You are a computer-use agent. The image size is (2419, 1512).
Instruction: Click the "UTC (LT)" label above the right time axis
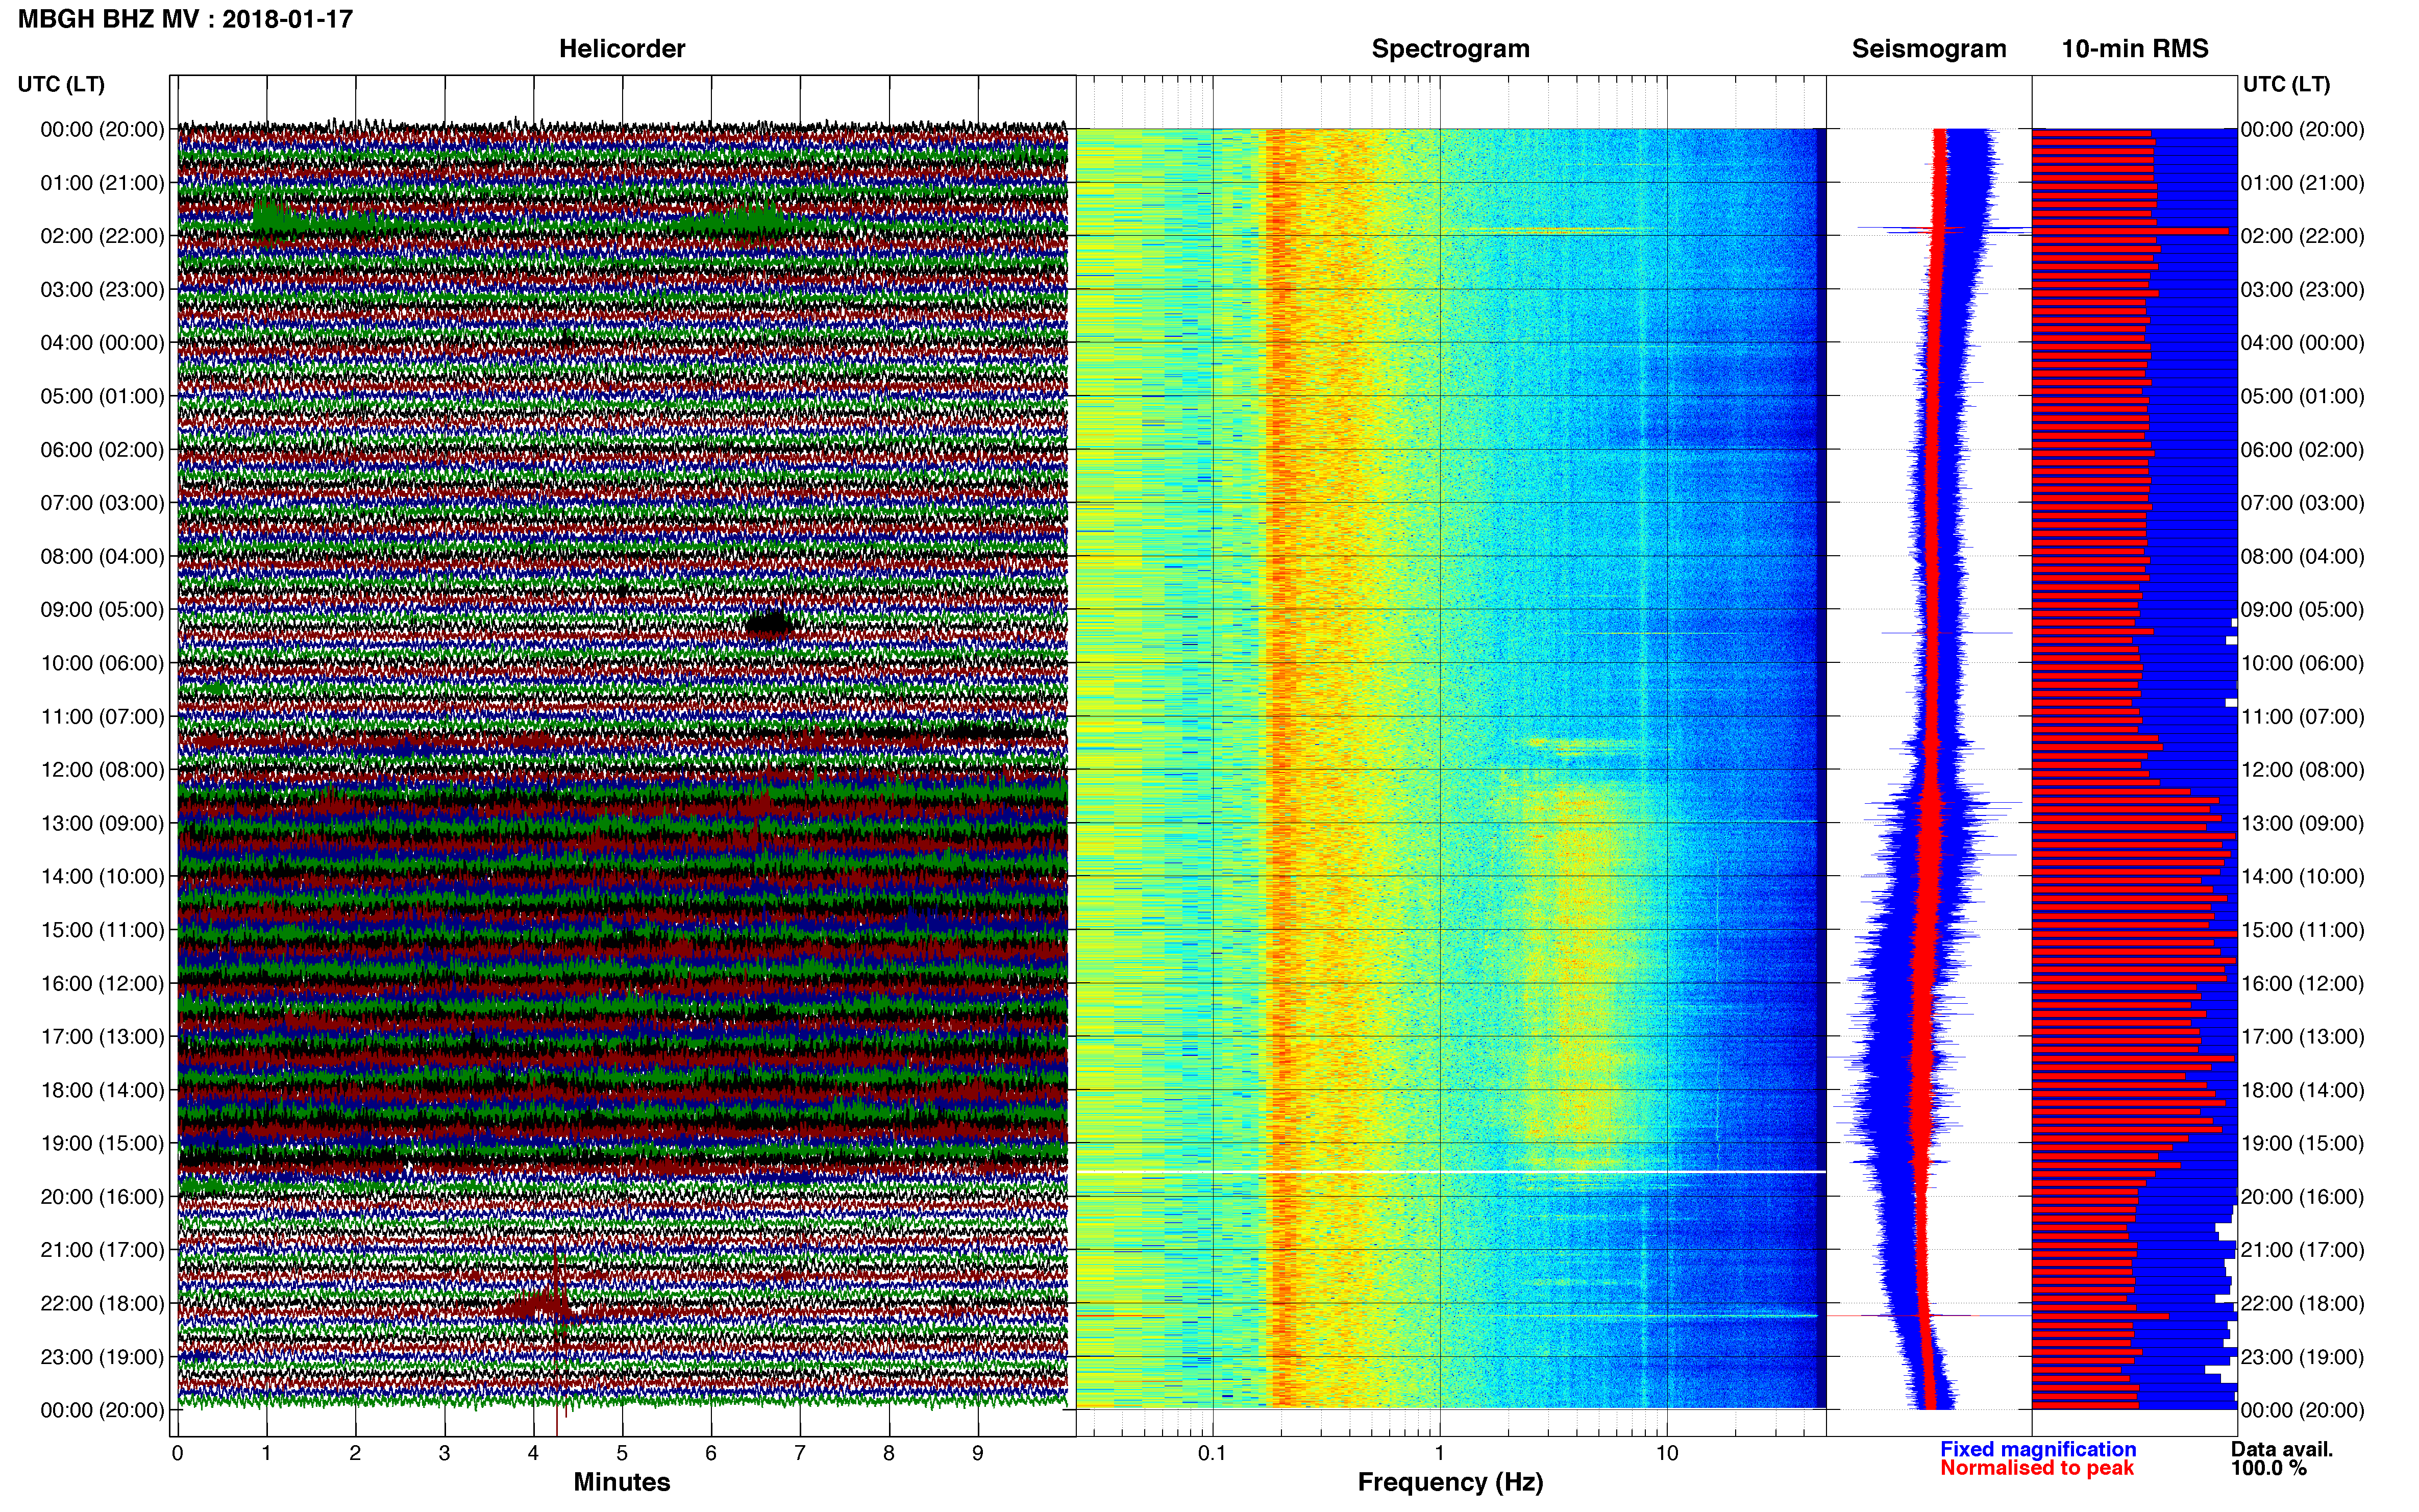(2286, 84)
